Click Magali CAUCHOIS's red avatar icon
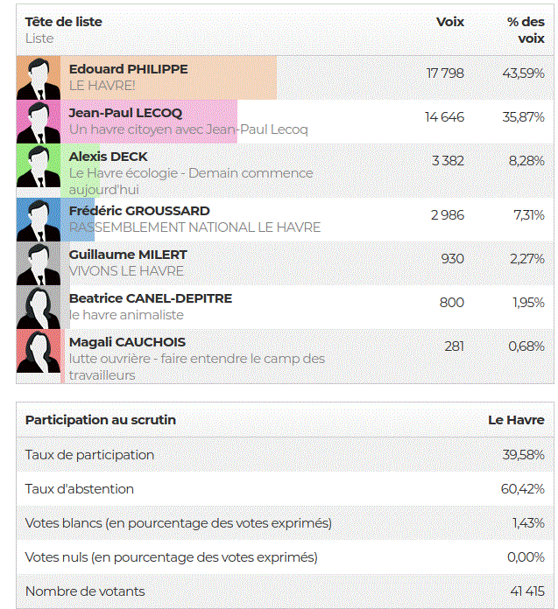Screen dimensions: 558x609 point(39,351)
